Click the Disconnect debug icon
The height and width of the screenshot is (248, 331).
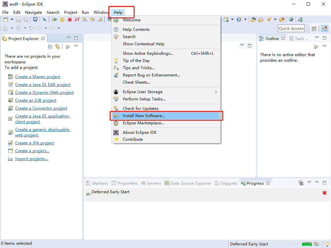tap(77, 19)
